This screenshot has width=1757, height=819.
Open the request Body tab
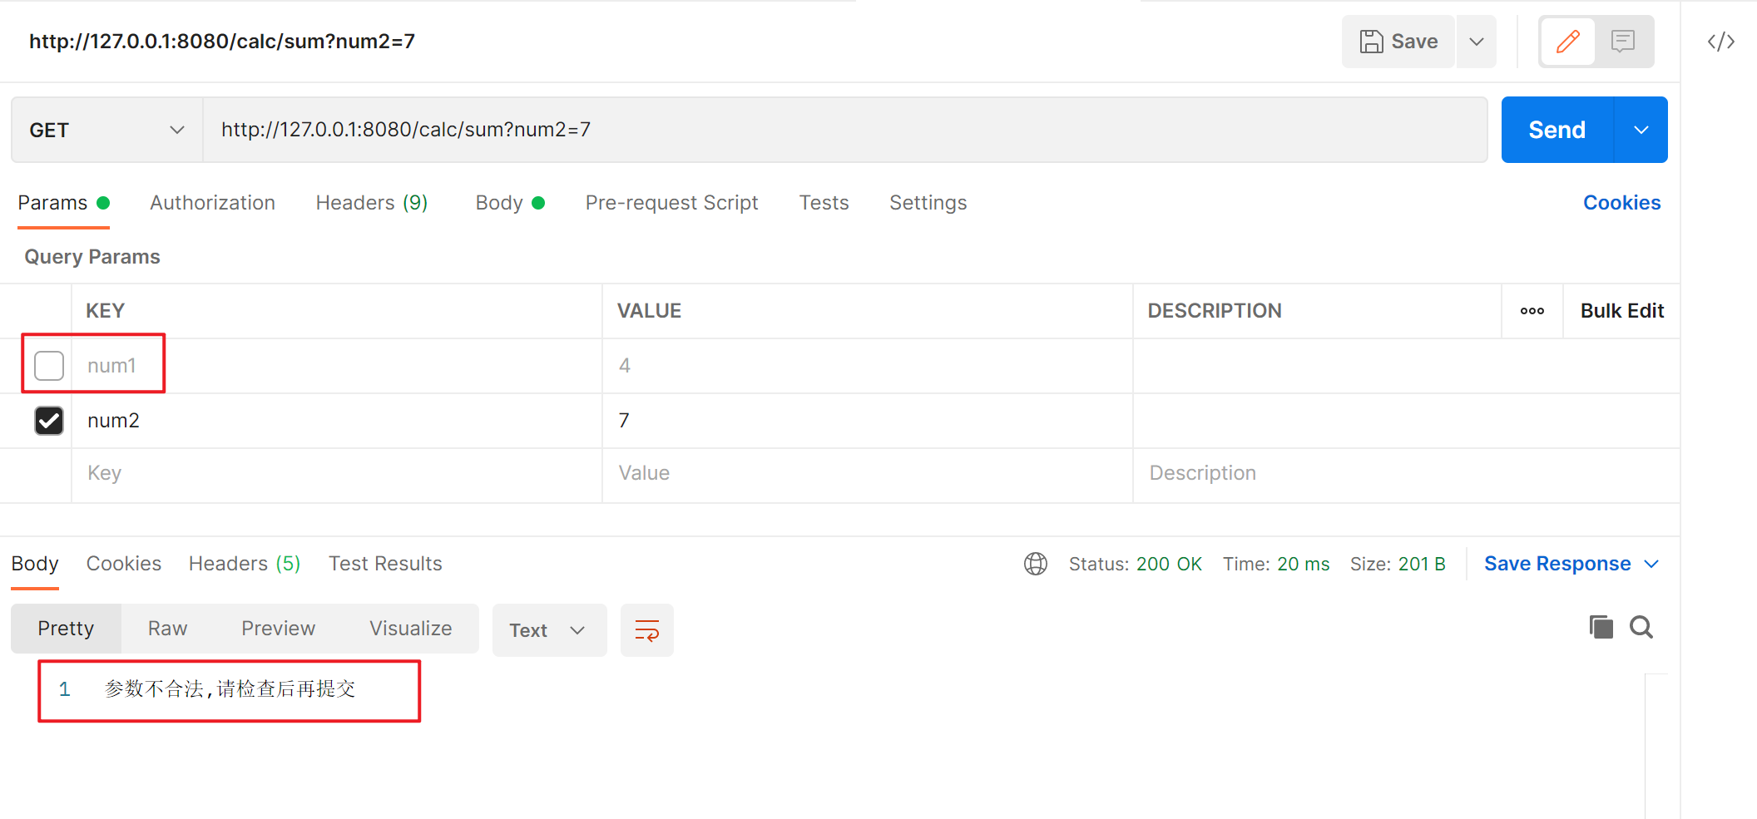pyautogui.click(x=509, y=203)
